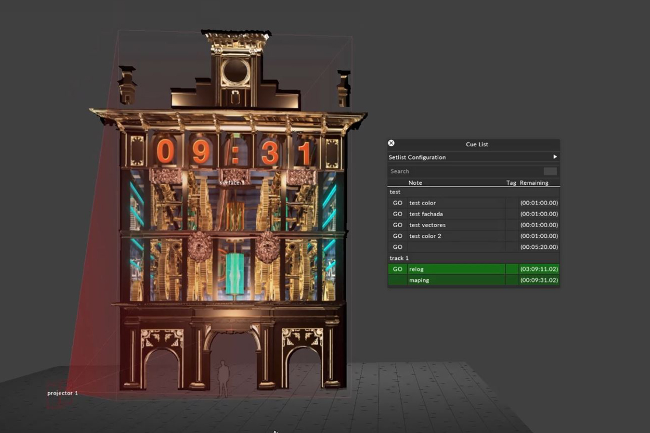Click the remaining time (00:09:31.02)
The image size is (650, 433).
(539, 280)
